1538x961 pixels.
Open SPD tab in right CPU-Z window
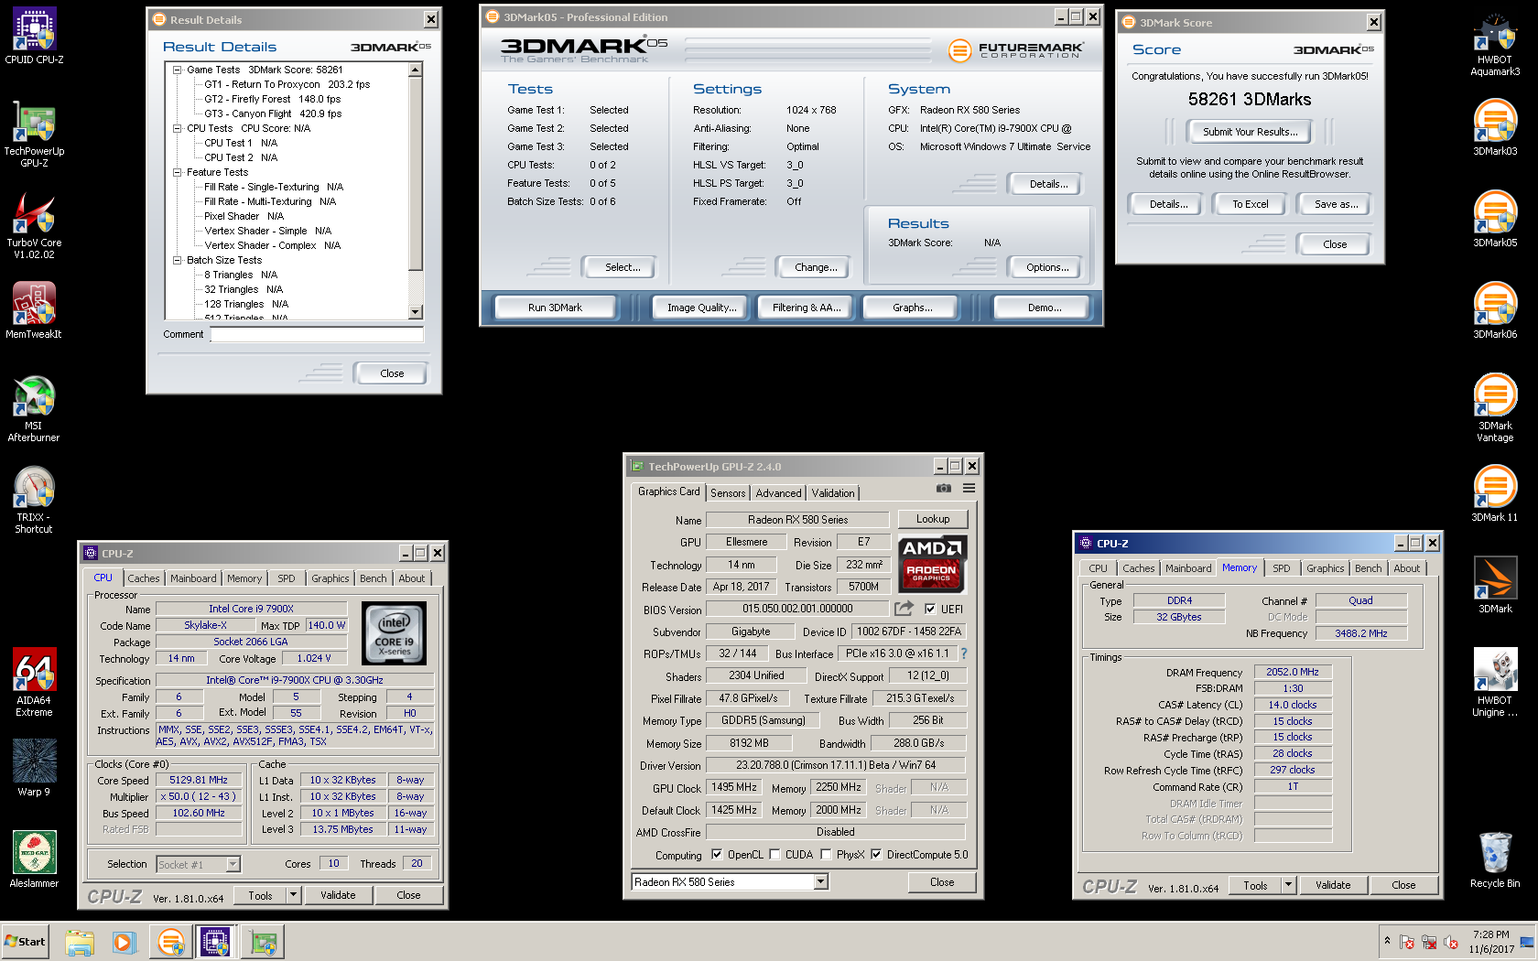coord(1281,568)
